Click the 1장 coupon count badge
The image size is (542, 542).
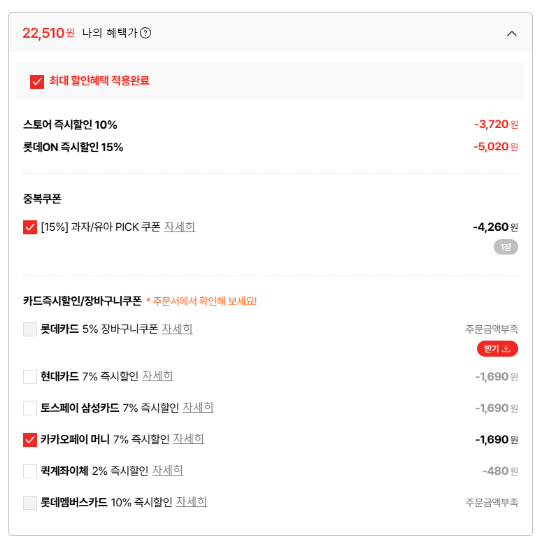point(506,247)
